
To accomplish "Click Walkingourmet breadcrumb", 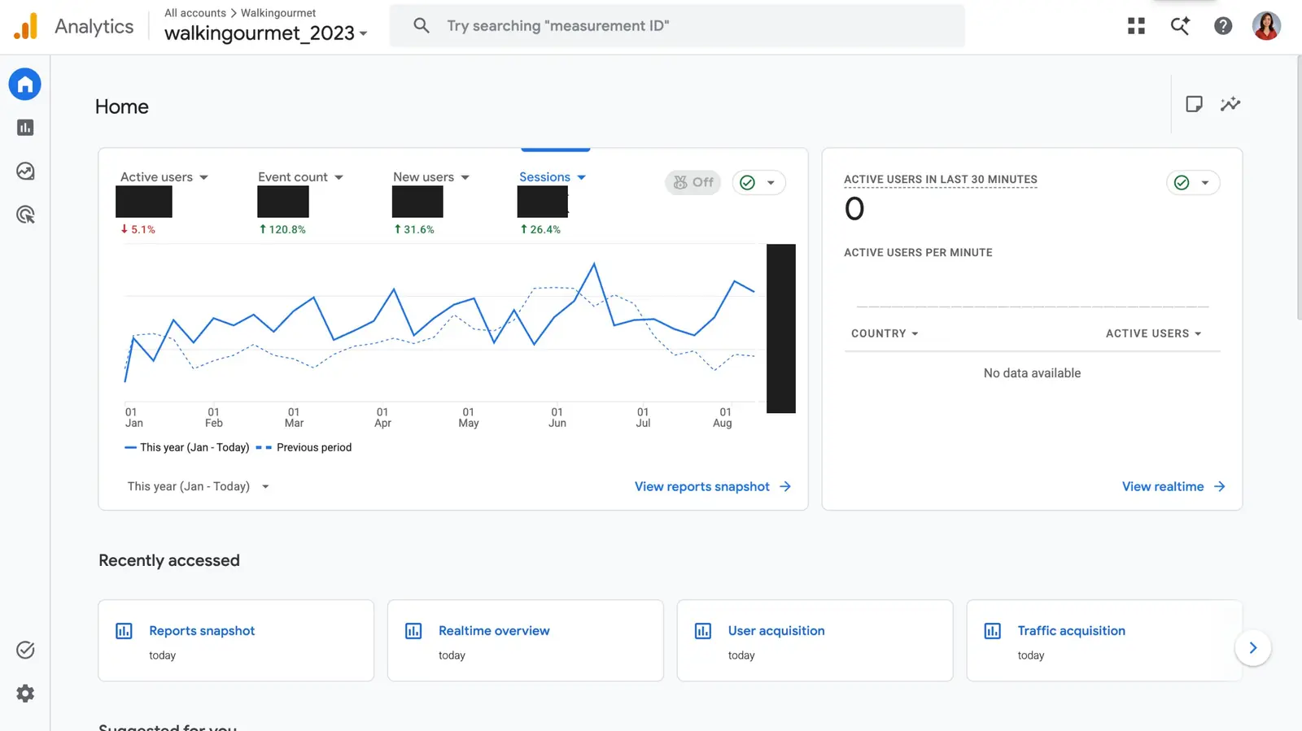I will coord(278,13).
